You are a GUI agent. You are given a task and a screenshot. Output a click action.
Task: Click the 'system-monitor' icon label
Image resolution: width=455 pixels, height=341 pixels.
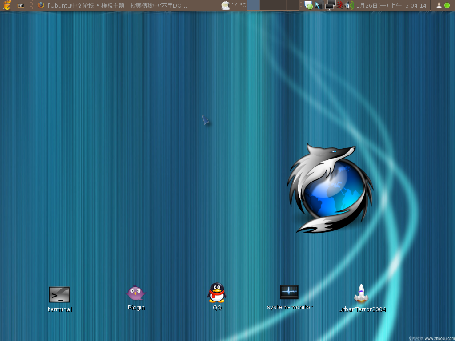tap(290, 307)
